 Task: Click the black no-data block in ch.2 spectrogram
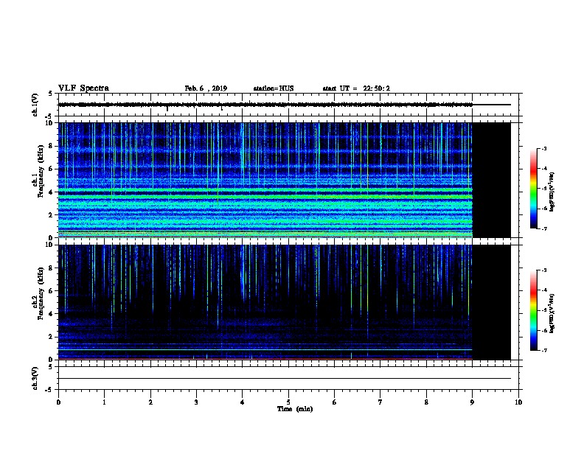click(x=492, y=302)
